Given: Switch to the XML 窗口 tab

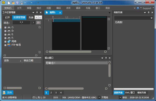Looking at the screenshot, I should point(130,93).
